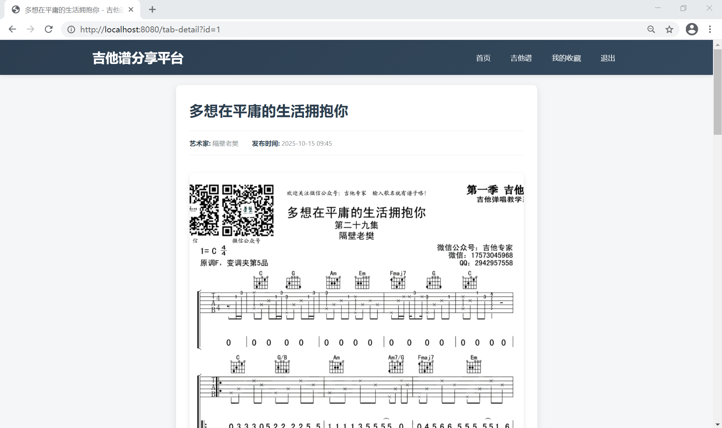Click the scrollbar down arrow

pos(717,424)
